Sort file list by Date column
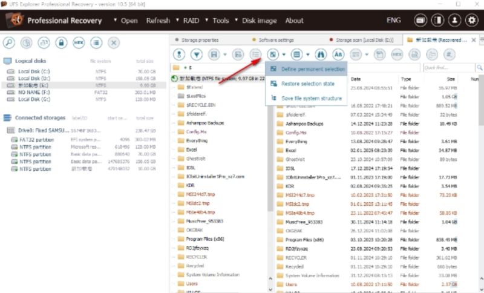The image size is (484, 293). pos(356,79)
